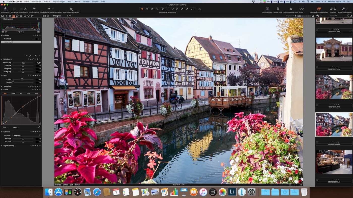The width and height of the screenshot is (353, 198).
Task: Click the Blau curve channel tab
Action: point(37,93)
